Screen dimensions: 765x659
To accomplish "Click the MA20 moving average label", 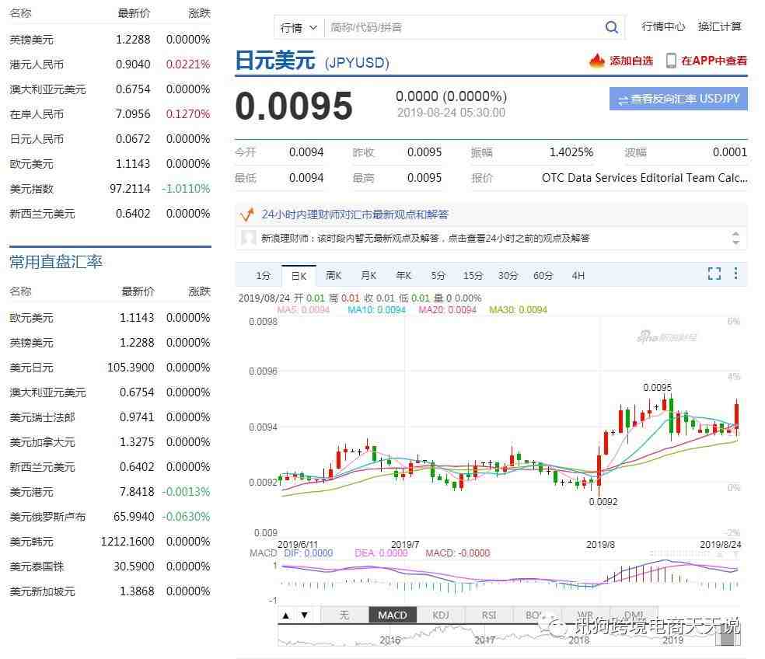I will coord(447,310).
